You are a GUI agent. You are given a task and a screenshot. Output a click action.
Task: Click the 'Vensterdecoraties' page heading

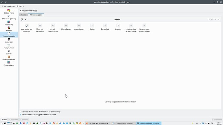pyautogui.click(x=28, y=11)
